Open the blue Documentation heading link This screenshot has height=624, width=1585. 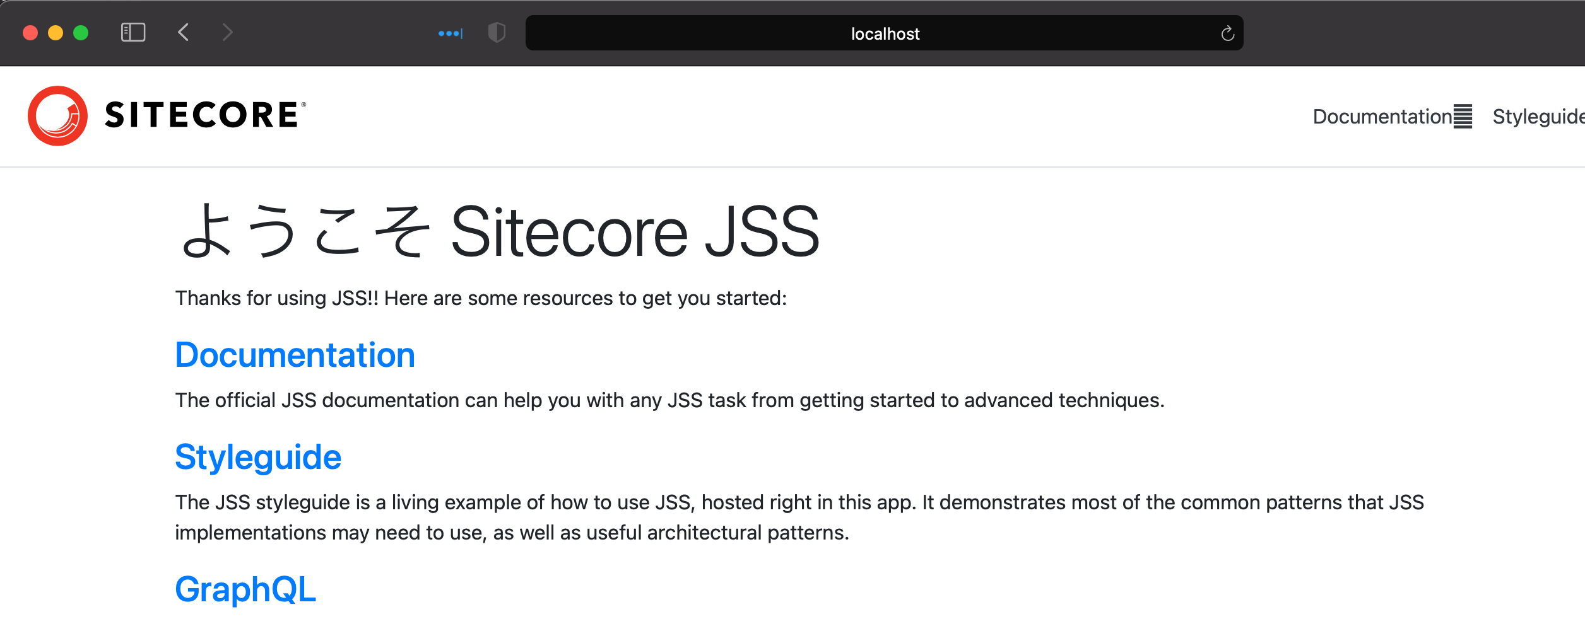[x=295, y=355]
